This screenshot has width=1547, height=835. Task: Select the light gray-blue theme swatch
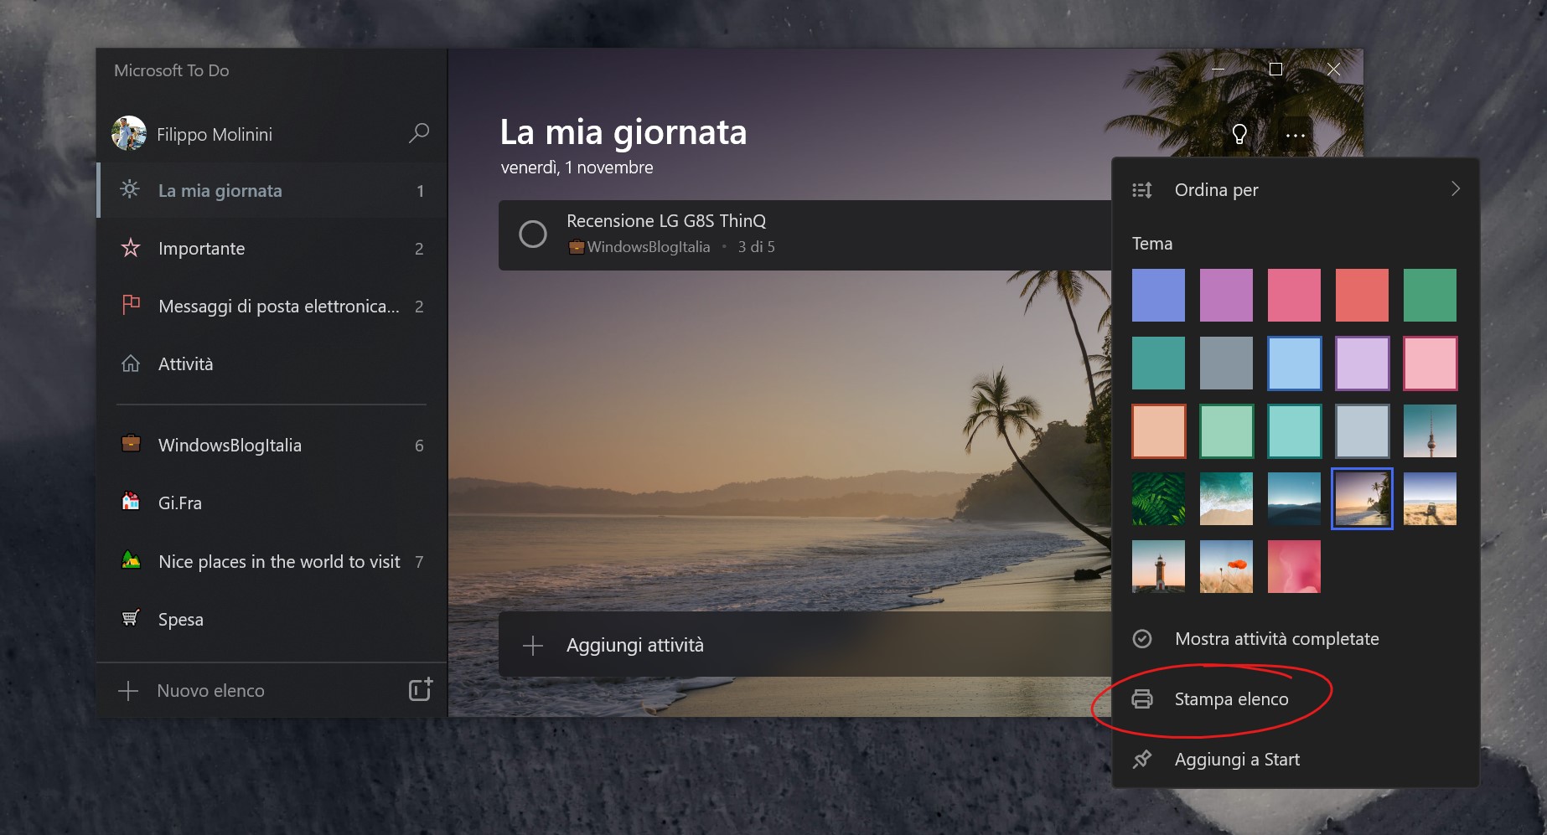tap(1362, 430)
